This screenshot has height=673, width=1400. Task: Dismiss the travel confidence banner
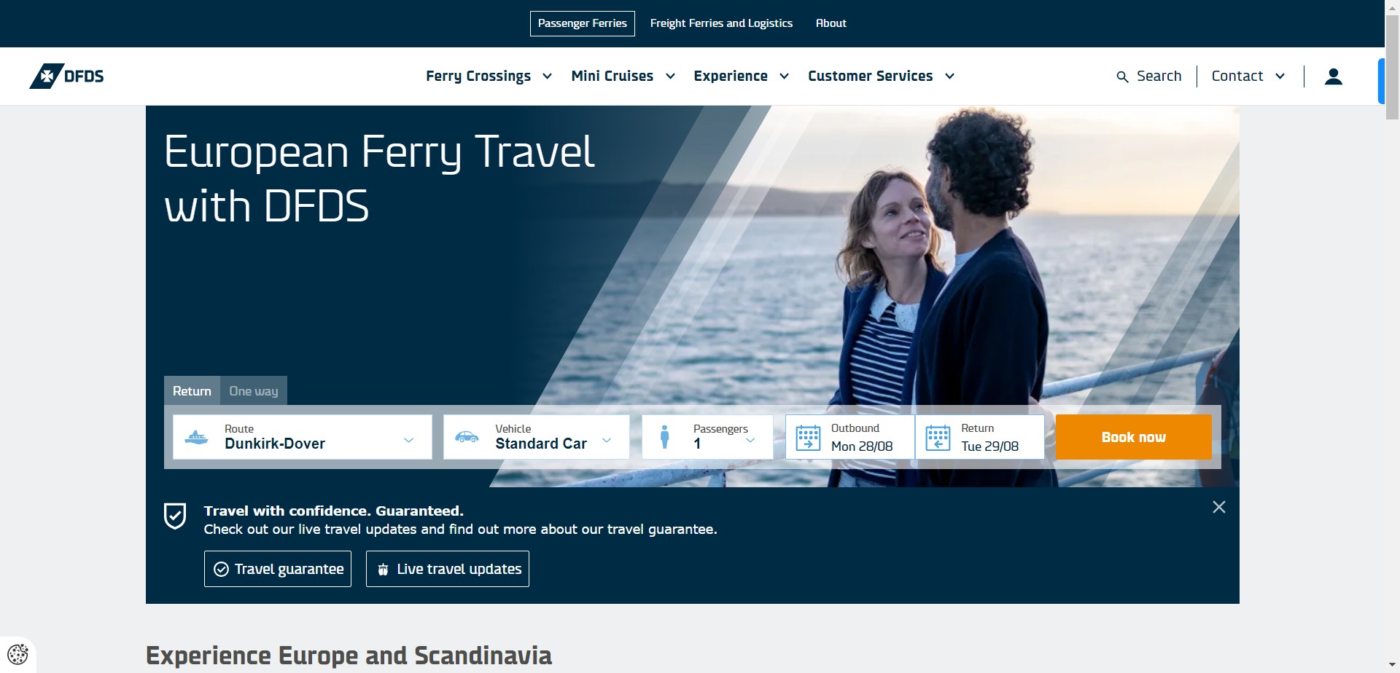[1218, 507]
